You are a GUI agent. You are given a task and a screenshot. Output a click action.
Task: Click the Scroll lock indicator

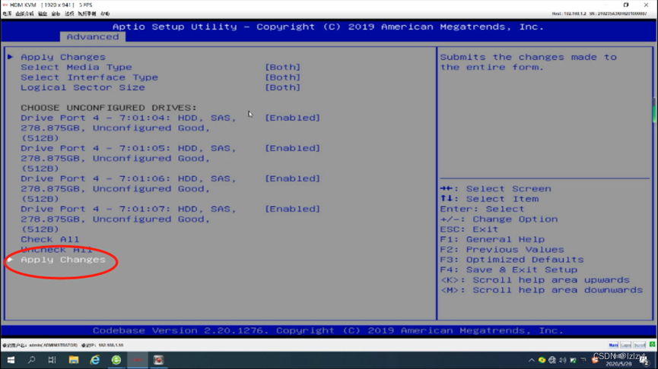639,345
